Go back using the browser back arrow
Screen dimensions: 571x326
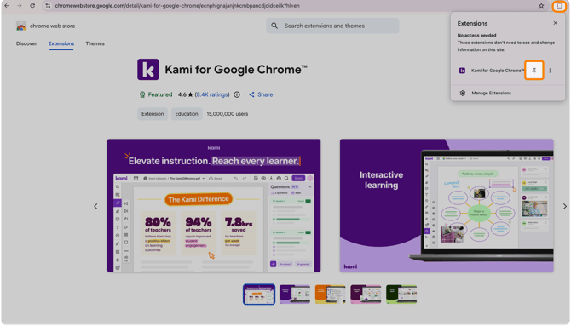(7, 5)
